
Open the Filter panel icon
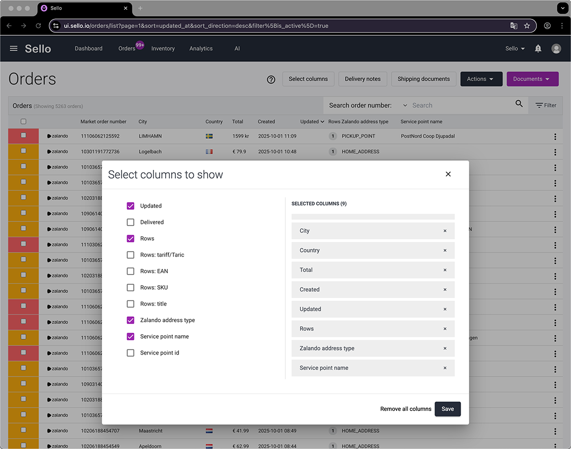(538, 105)
